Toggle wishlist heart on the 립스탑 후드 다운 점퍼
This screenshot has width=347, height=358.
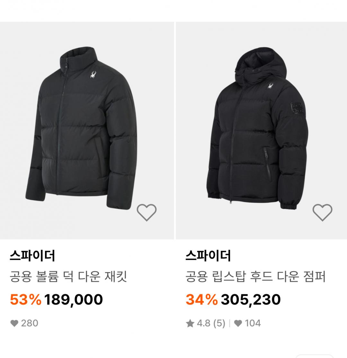click(x=322, y=212)
